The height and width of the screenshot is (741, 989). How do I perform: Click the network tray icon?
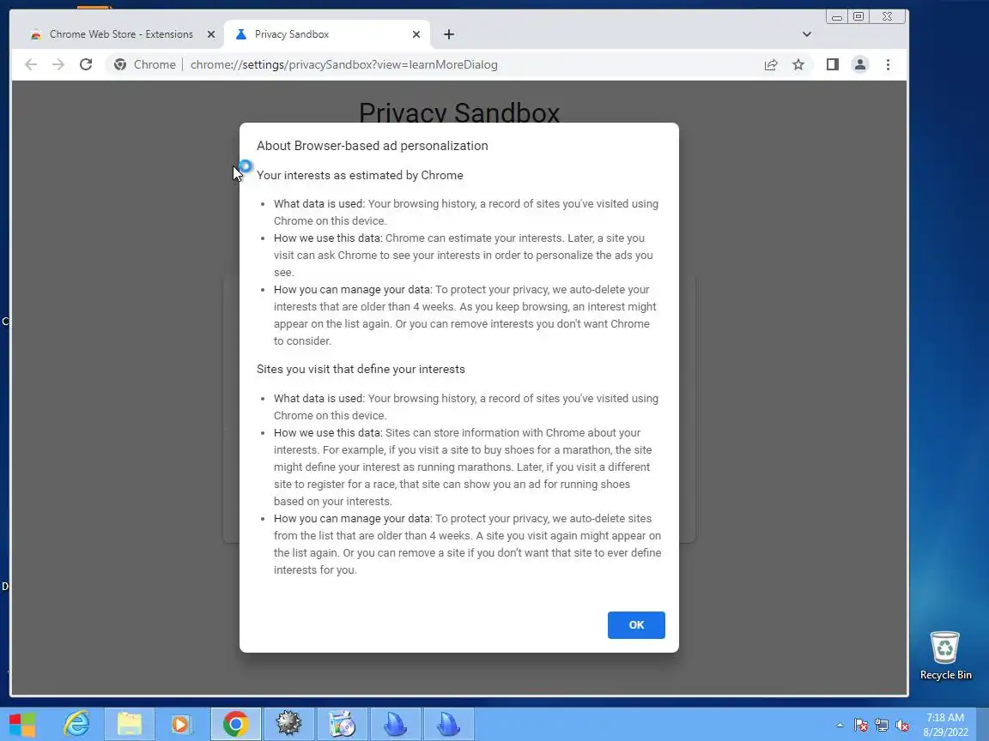click(882, 726)
